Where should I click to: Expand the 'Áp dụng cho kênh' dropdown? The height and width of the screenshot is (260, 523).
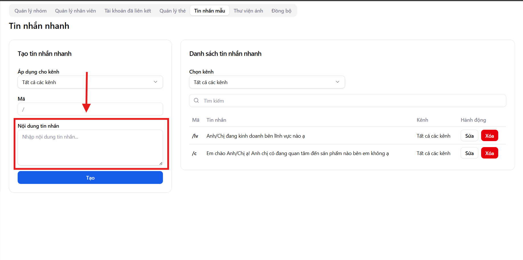tap(90, 82)
